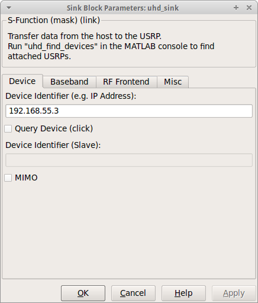This screenshot has width=258, height=303.
Task: Click the Device Identifier (Slave) label
Action: 53,145
